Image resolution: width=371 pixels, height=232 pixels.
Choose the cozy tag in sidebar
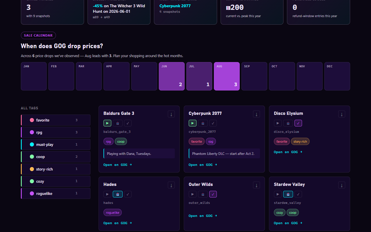pos(56,181)
